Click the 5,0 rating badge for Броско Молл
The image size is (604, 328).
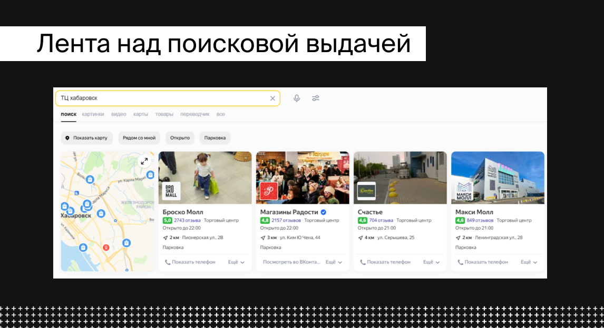(x=167, y=221)
